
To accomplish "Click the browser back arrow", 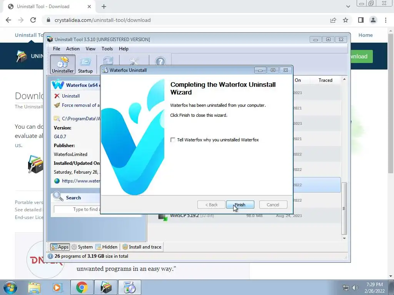I will pos(8,20).
